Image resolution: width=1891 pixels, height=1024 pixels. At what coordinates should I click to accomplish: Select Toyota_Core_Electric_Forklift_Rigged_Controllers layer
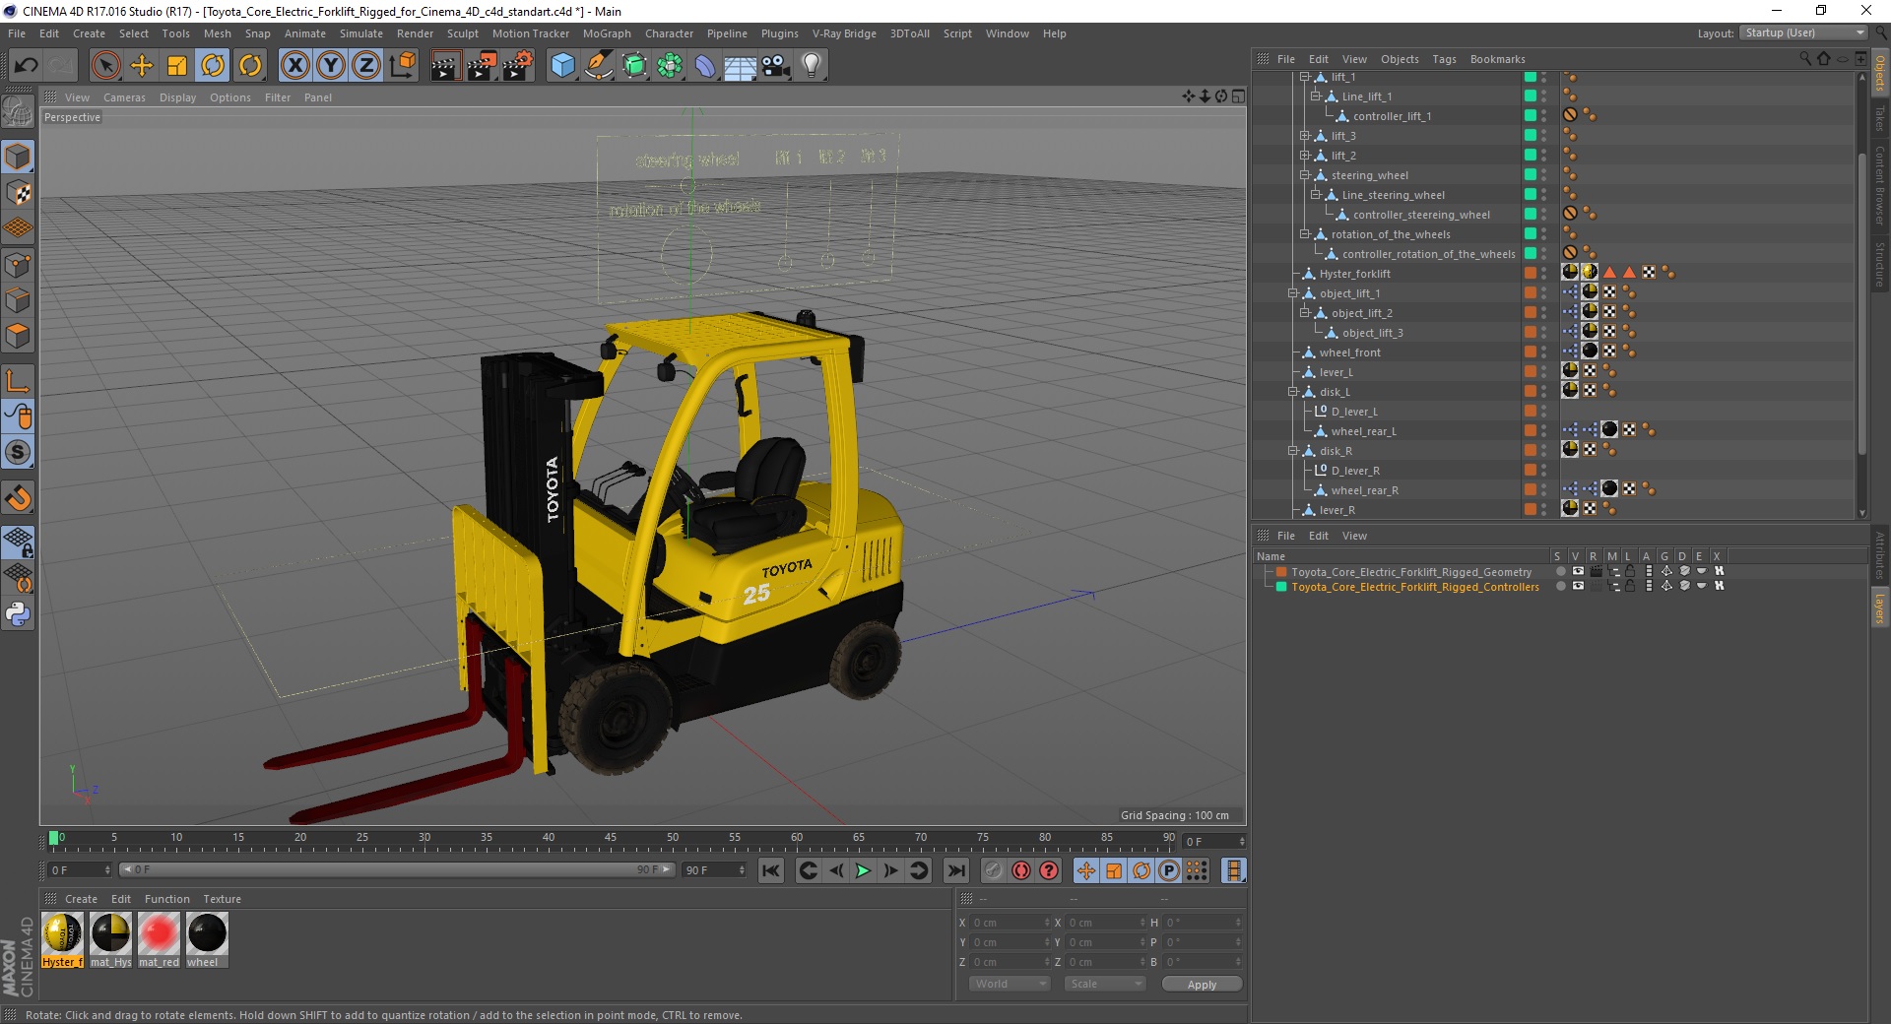1415,587
